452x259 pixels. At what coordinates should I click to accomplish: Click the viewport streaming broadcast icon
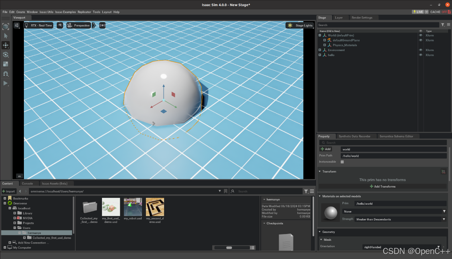coord(102,25)
